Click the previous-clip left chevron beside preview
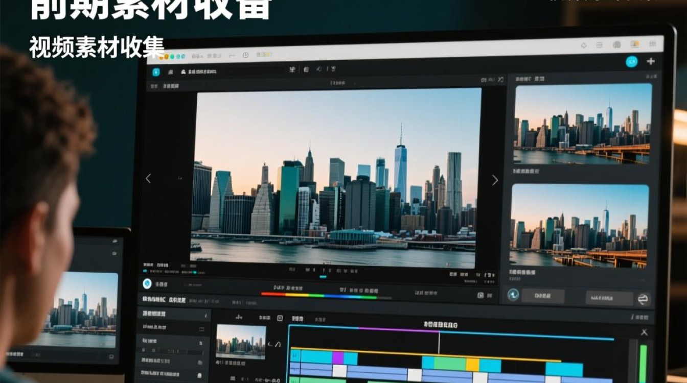 click(x=148, y=178)
